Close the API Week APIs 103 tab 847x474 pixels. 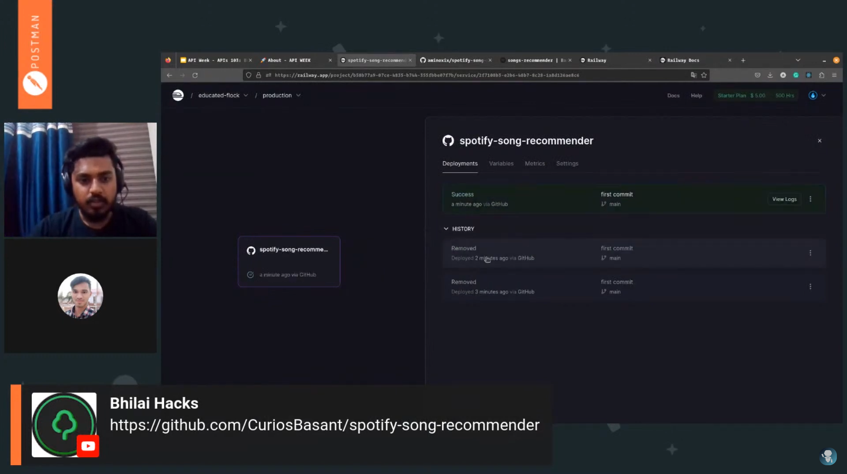250,60
